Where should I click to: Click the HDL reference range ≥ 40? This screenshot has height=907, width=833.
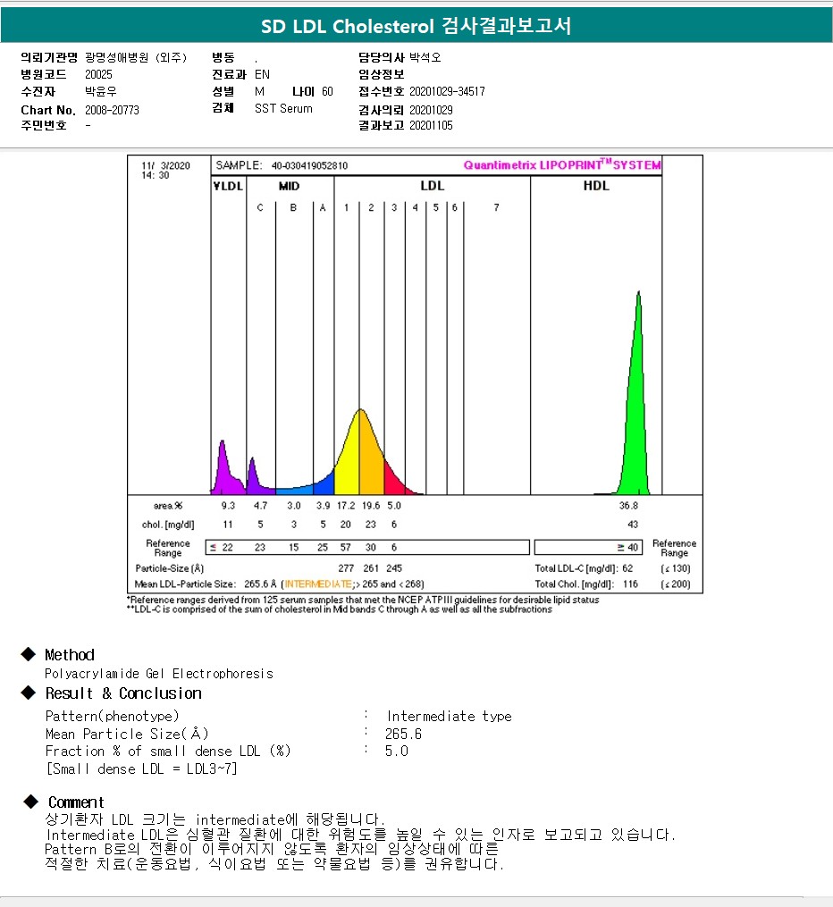[x=627, y=547]
